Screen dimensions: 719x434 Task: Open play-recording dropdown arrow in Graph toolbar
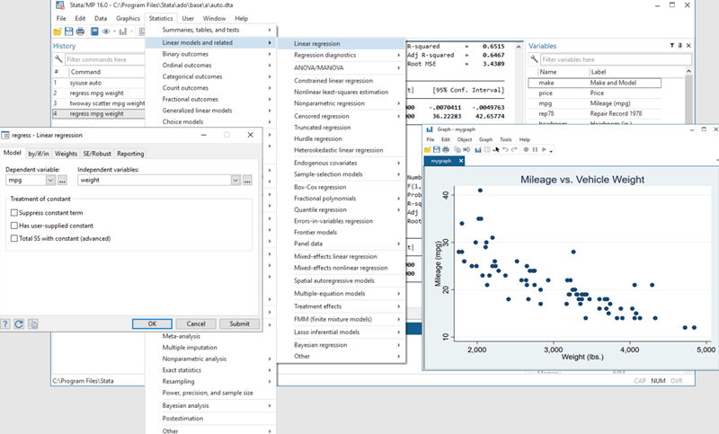coord(551,151)
